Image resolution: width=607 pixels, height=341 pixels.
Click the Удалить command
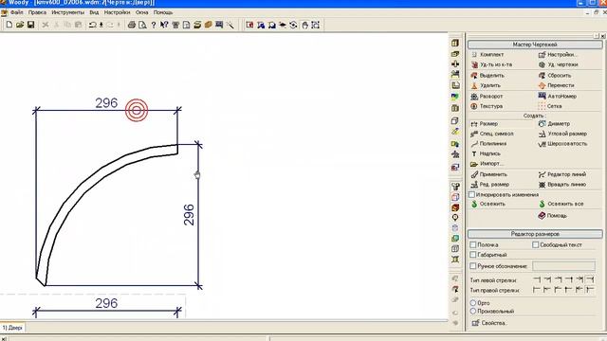coord(486,85)
